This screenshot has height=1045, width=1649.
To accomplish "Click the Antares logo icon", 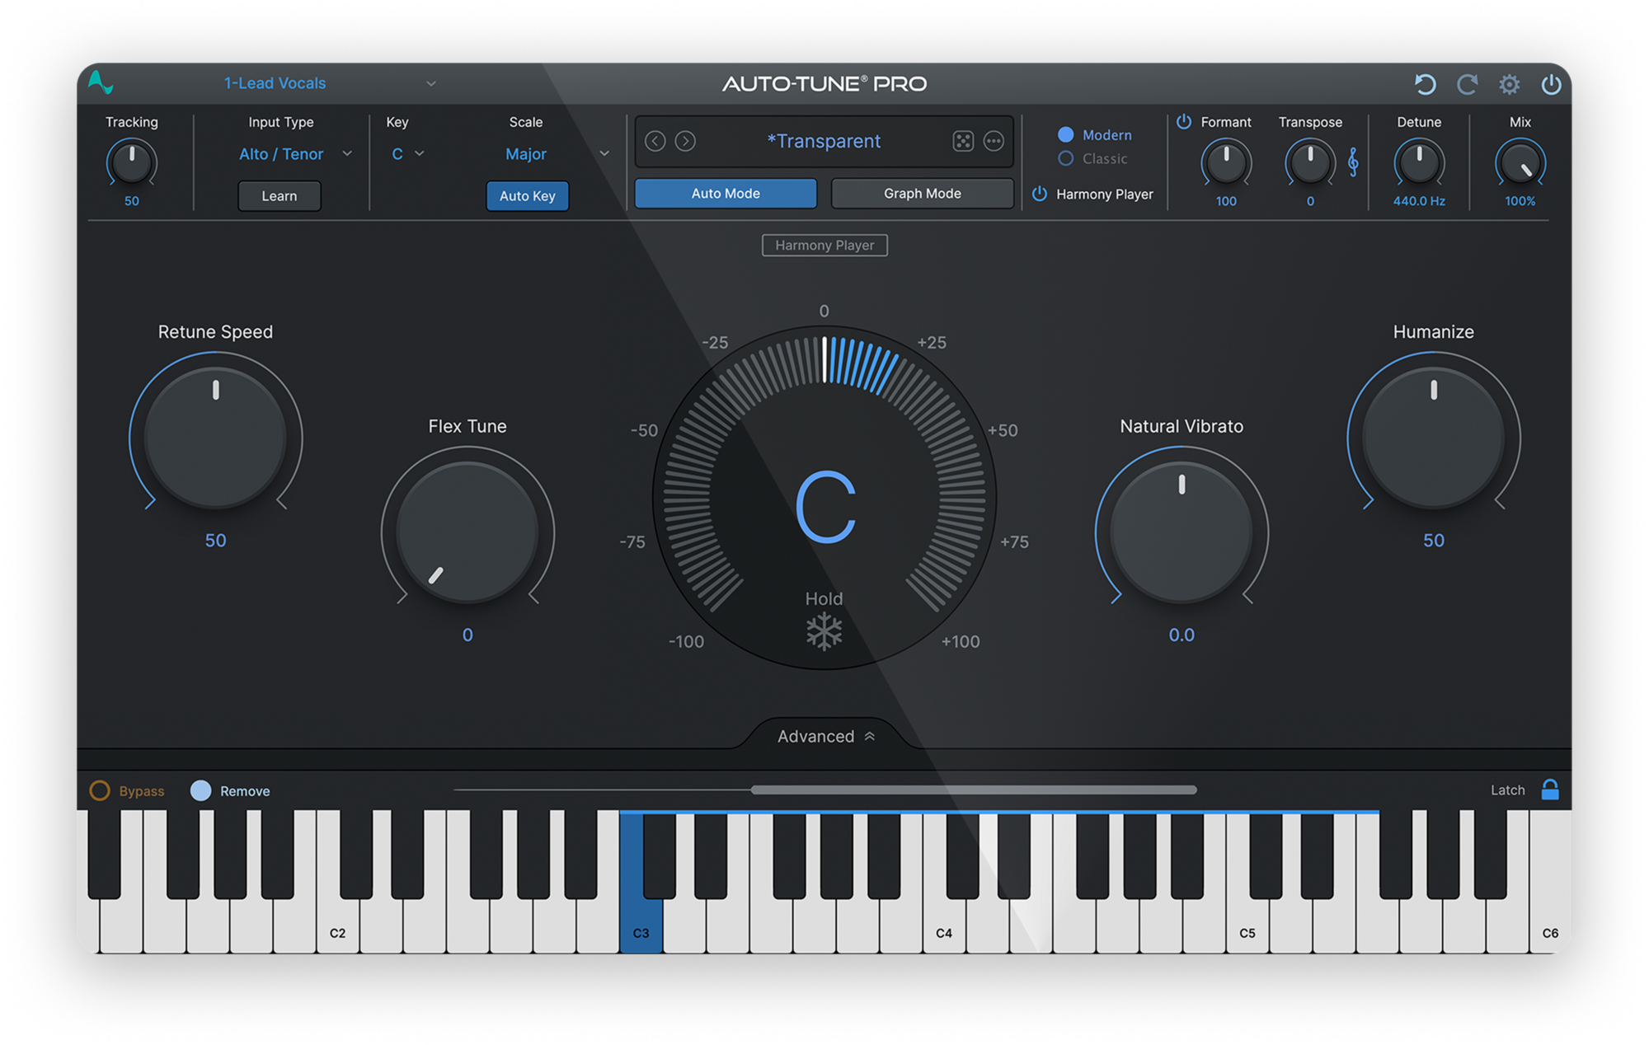I will [x=101, y=82].
